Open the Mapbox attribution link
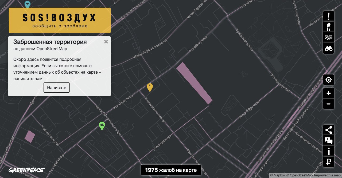The width and height of the screenshot is (342, 178). [x=278, y=175]
